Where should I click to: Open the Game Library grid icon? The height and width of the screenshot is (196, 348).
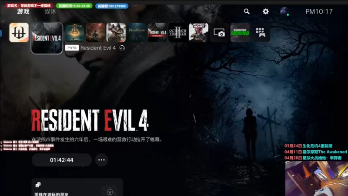click(x=261, y=32)
